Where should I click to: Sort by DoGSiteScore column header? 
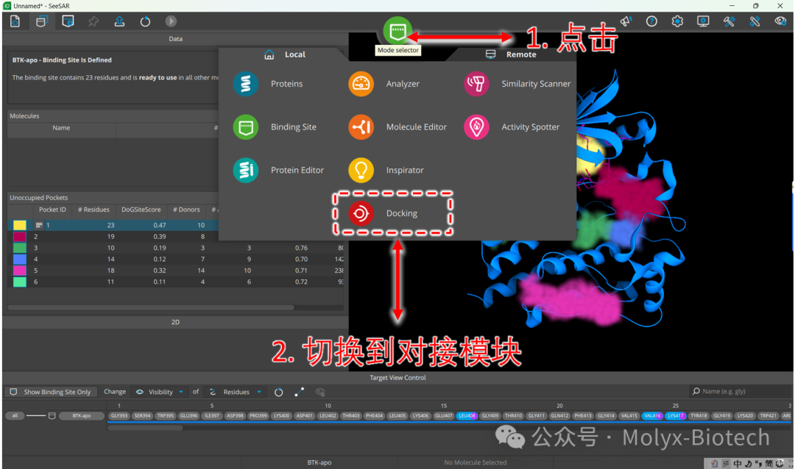[141, 210]
